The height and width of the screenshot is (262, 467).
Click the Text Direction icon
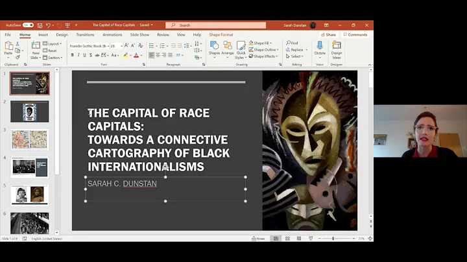point(197,43)
